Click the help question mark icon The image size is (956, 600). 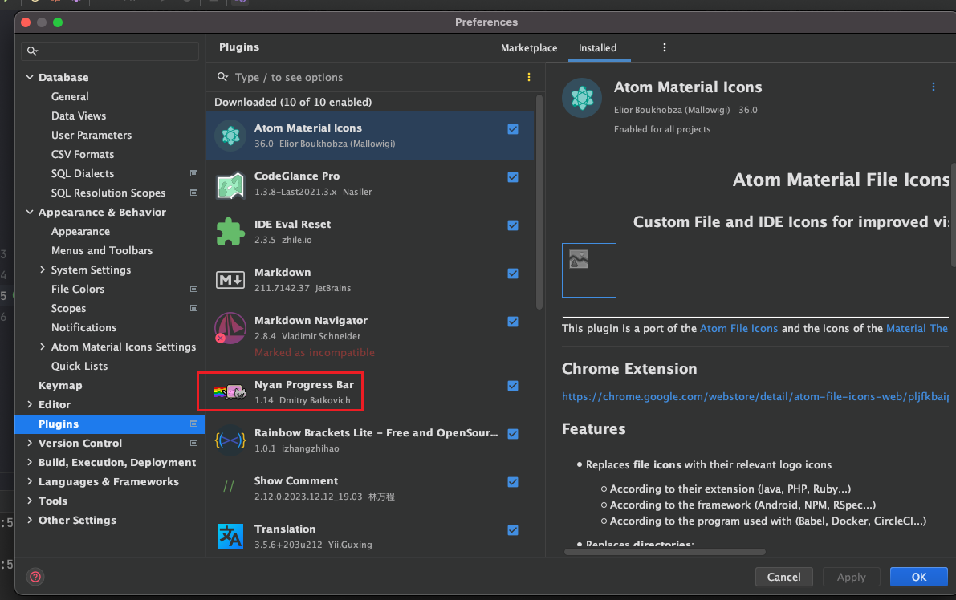point(36,576)
